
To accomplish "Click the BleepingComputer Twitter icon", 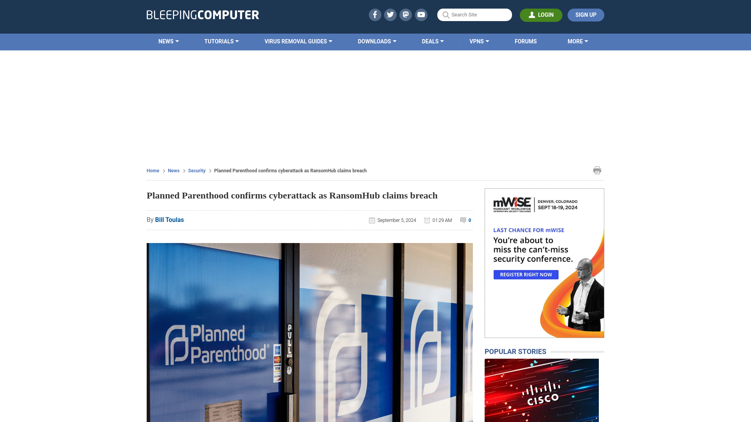I will pos(390,14).
